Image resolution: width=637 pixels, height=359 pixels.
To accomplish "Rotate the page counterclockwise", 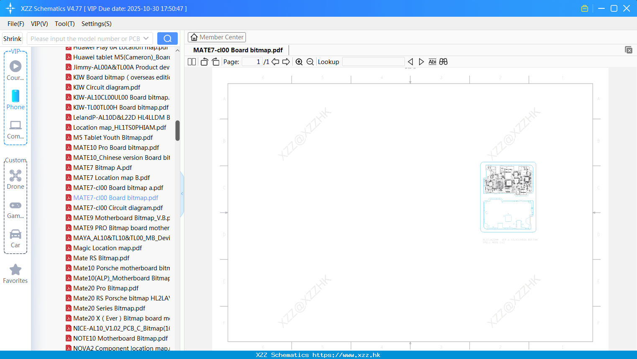I will coord(204,62).
